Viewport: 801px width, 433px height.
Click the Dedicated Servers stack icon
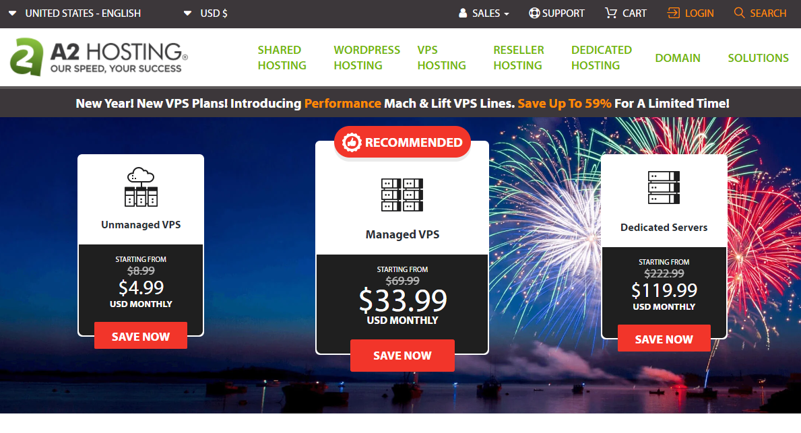click(x=664, y=187)
